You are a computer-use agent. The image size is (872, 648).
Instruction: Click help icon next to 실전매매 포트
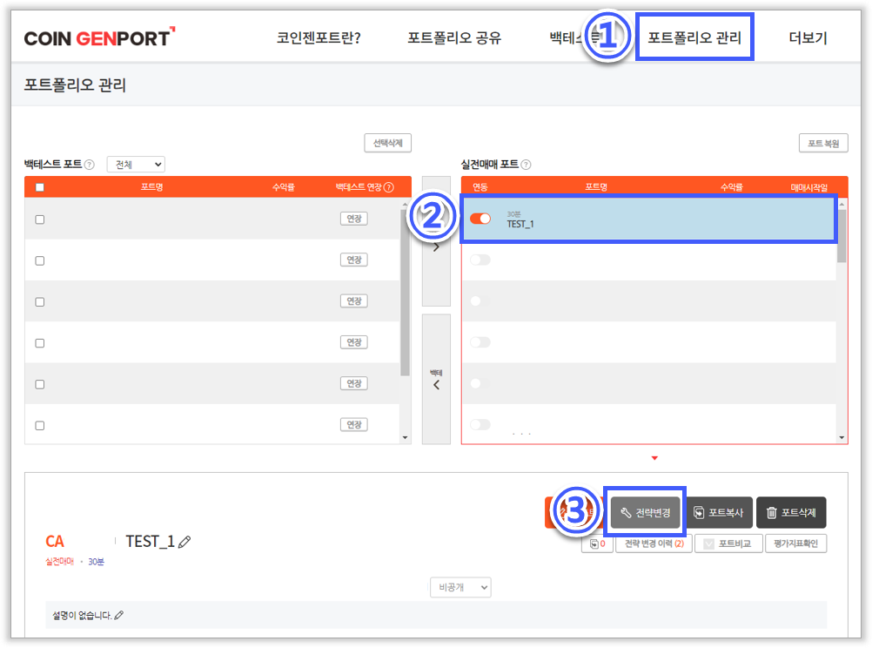tap(526, 165)
